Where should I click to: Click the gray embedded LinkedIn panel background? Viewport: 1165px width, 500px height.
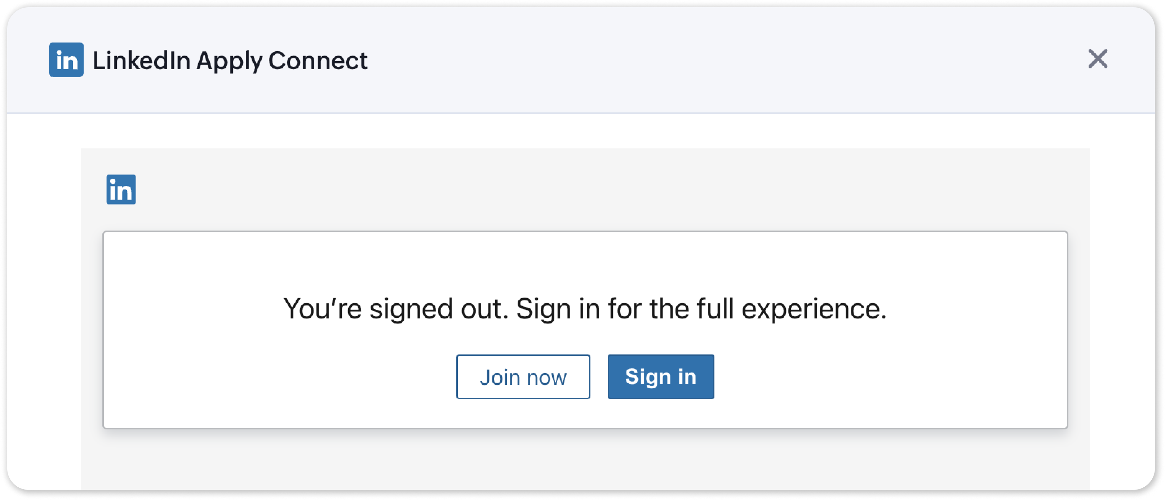(588, 459)
